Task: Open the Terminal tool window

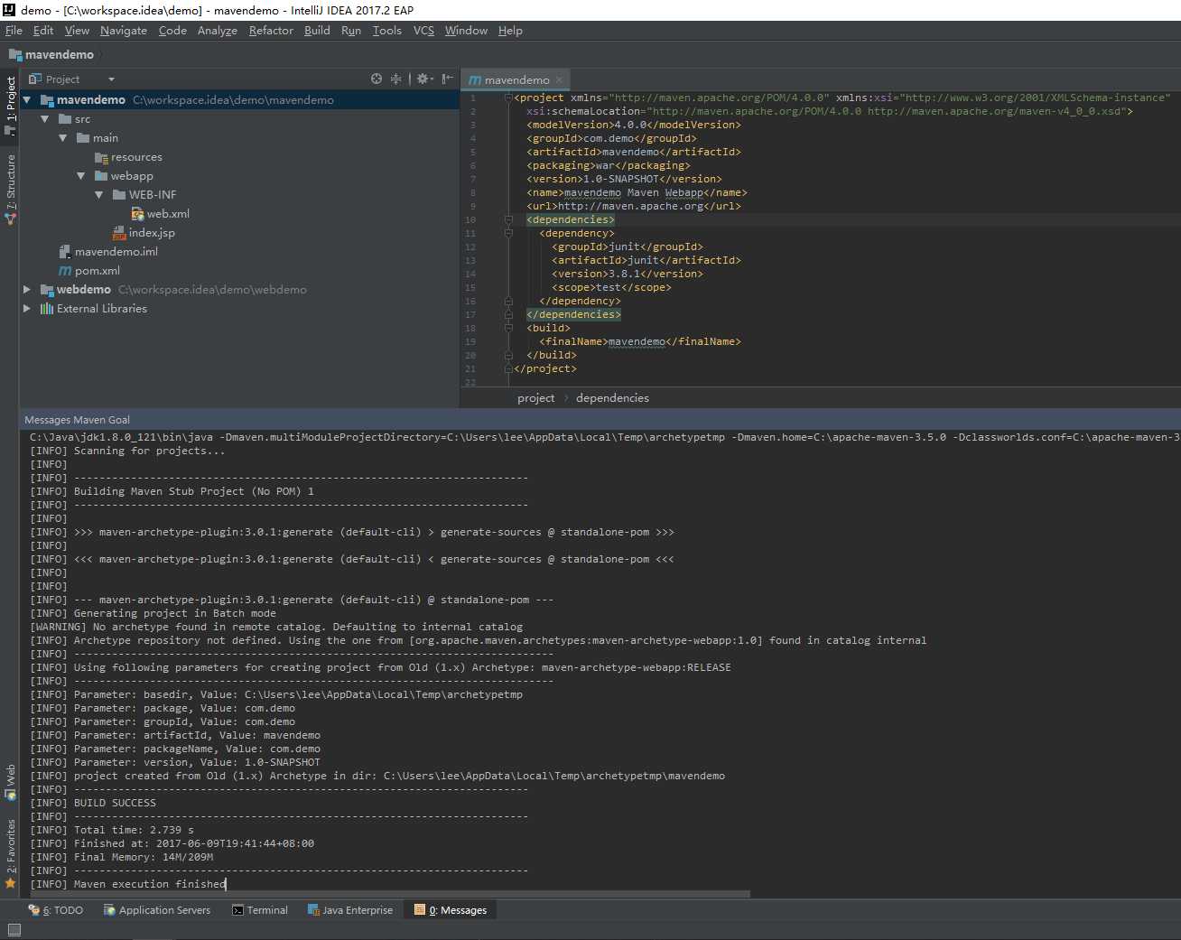Action: [x=260, y=910]
